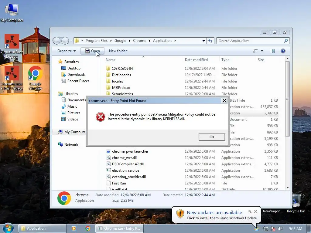The image size is (311, 233).
Task: Click the media player taskbar icon
Action: (x=73, y=228)
